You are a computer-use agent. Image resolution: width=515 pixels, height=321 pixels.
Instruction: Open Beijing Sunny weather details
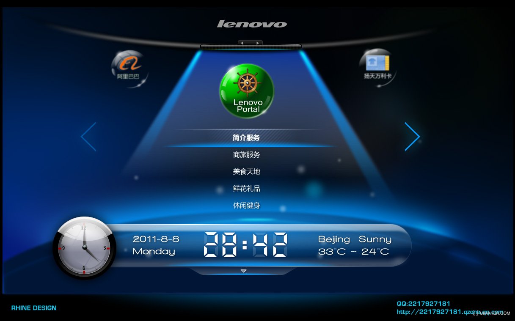click(x=355, y=245)
